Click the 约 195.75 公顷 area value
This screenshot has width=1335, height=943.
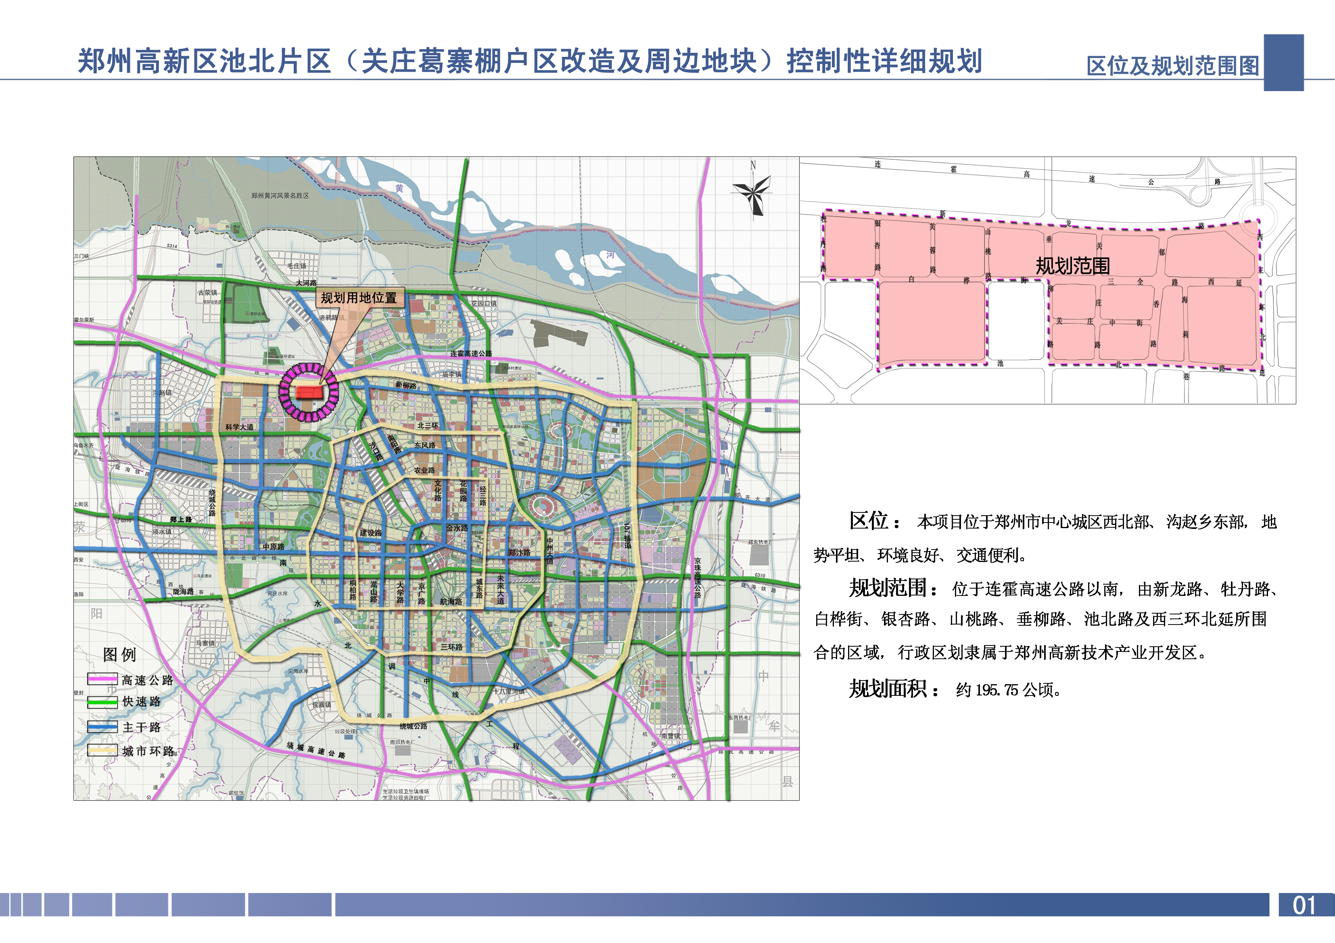1009,690
